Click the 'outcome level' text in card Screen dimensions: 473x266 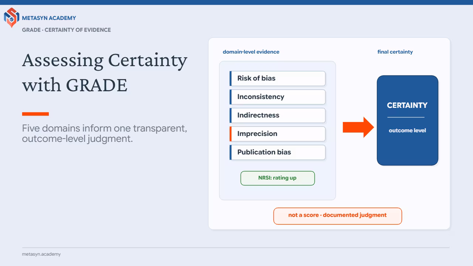(x=407, y=130)
